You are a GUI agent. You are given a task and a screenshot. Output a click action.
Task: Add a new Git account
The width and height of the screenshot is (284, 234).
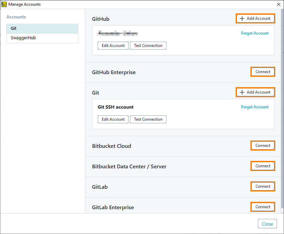click(x=255, y=92)
